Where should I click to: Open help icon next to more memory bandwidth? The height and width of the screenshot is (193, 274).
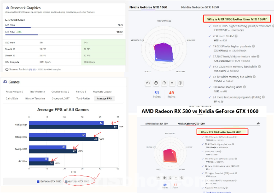(x=259, y=67)
